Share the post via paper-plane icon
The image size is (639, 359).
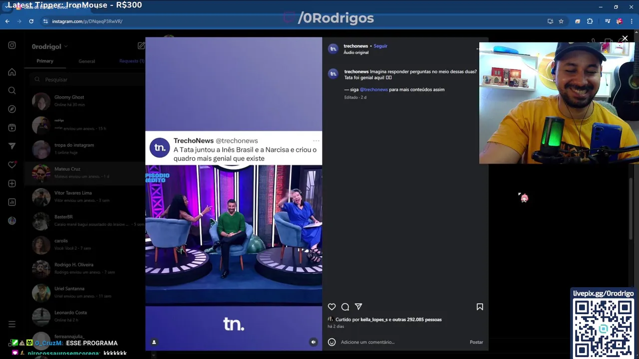click(358, 307)
